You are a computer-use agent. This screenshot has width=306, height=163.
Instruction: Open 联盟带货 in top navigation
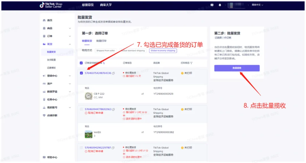coord(88,5)
